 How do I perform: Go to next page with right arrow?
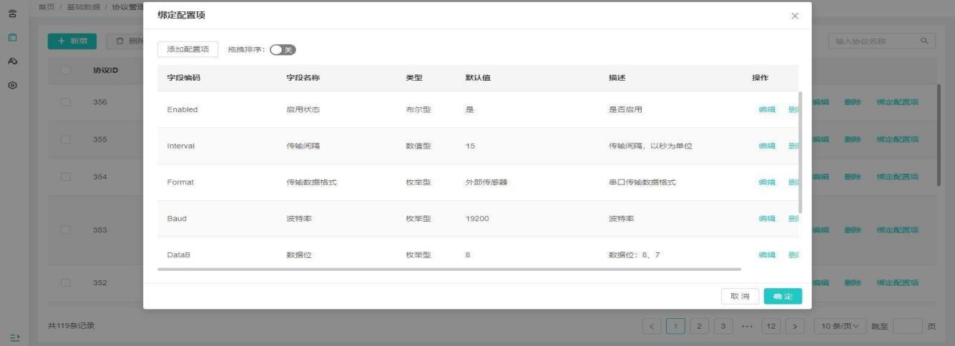(x=795, y=326)
